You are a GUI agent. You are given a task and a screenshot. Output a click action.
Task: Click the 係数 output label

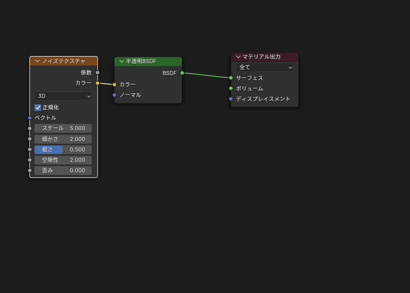(86, 72)
